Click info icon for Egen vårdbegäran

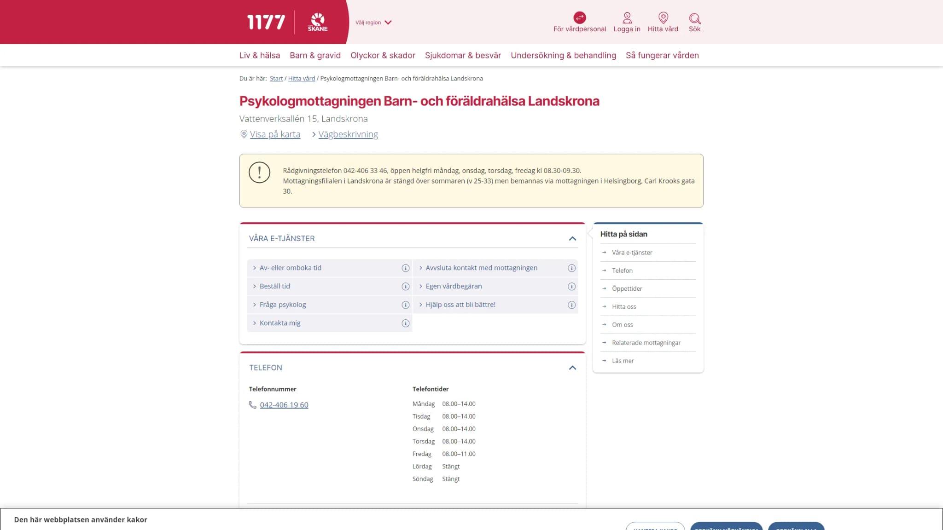pyautogui.click(x=571, y=287)
